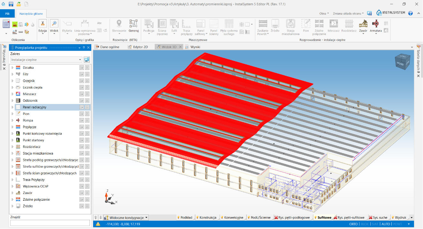Toggle POWT mode in status bar

point(397,224)
